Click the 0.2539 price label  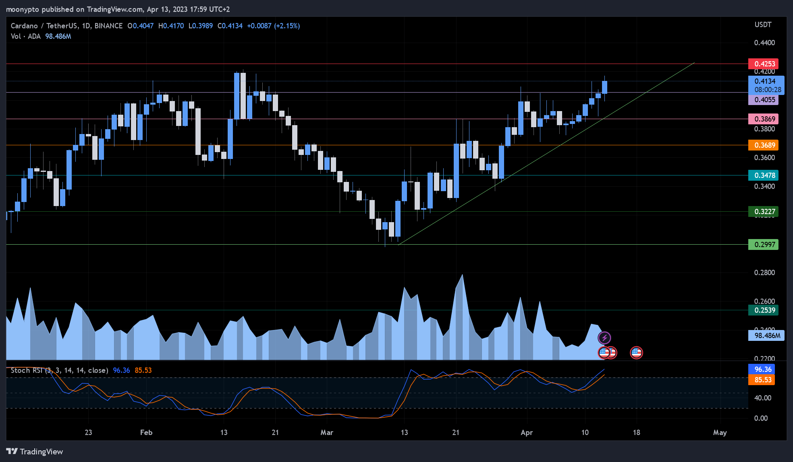point(764,310)
